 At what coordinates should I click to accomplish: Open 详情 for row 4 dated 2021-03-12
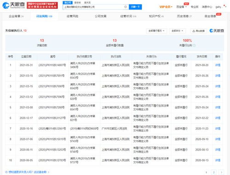(218, 97)
